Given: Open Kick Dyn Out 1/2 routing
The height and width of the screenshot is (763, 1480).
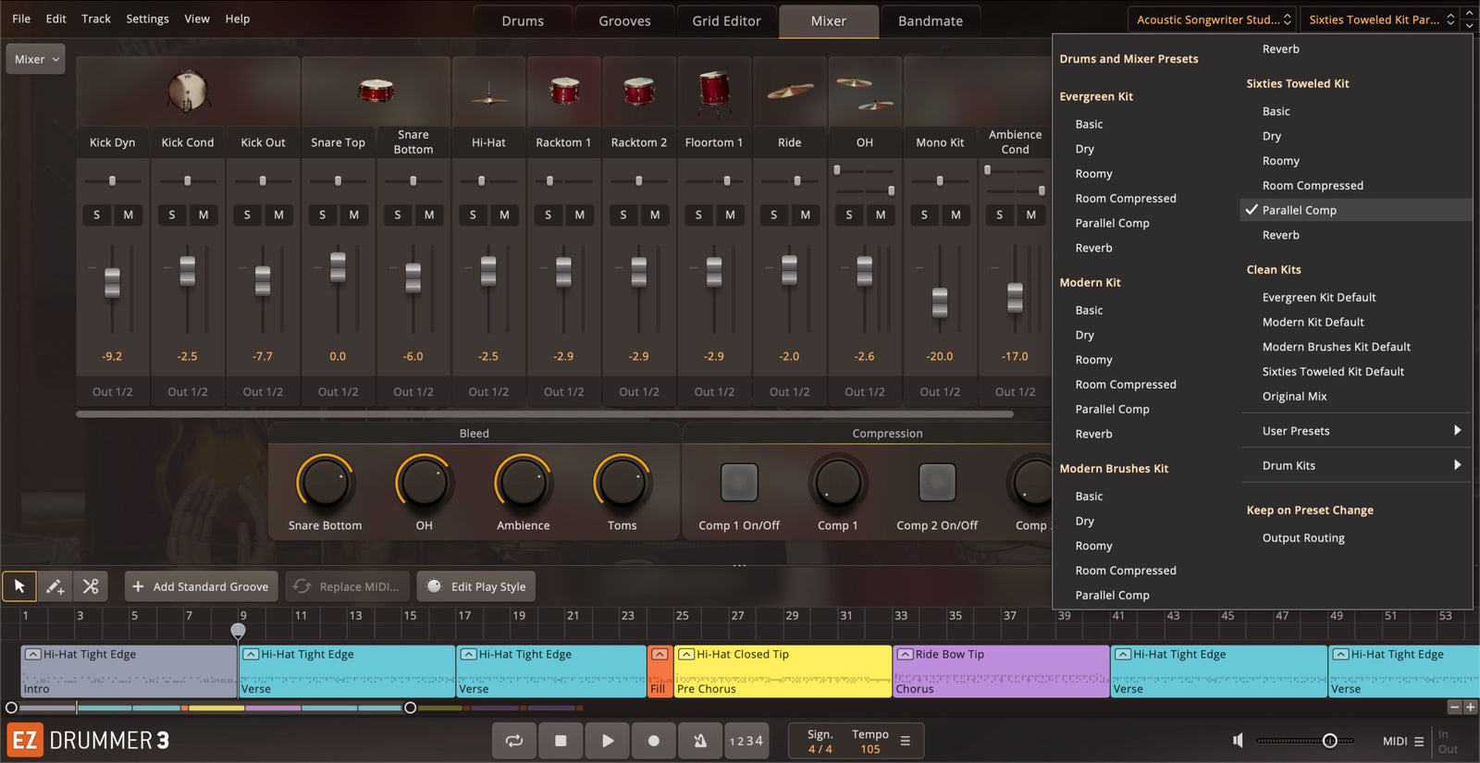Looking at the screenshot, I should point(113,392).
